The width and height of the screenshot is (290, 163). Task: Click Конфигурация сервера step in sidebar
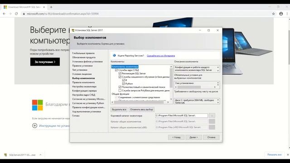pyautogui.click(x=84, y=91)
